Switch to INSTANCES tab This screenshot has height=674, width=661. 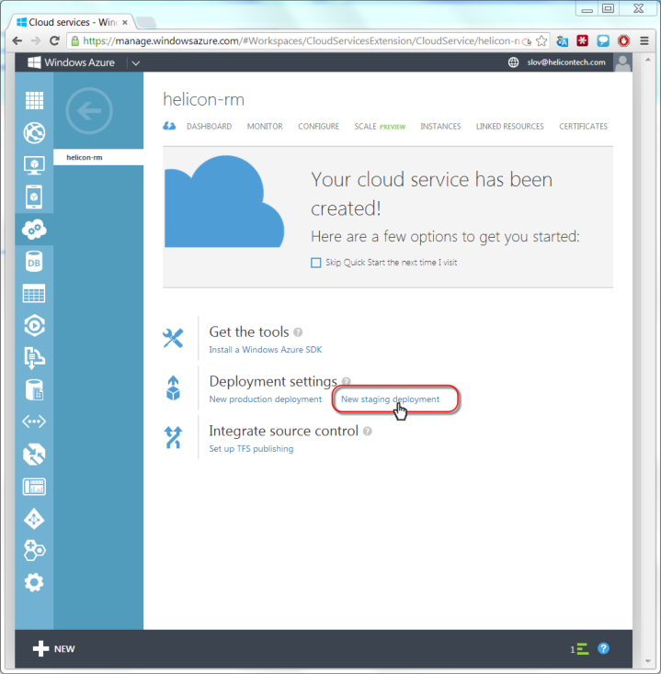440,127
